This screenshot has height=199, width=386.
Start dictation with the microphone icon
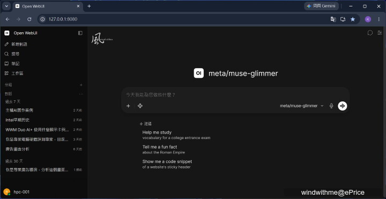coord(331,106)
